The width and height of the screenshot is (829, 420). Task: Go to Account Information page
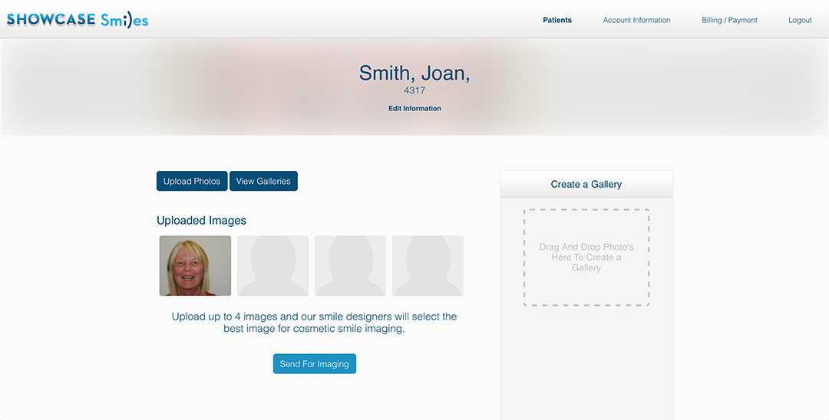(x=636, y=20)
